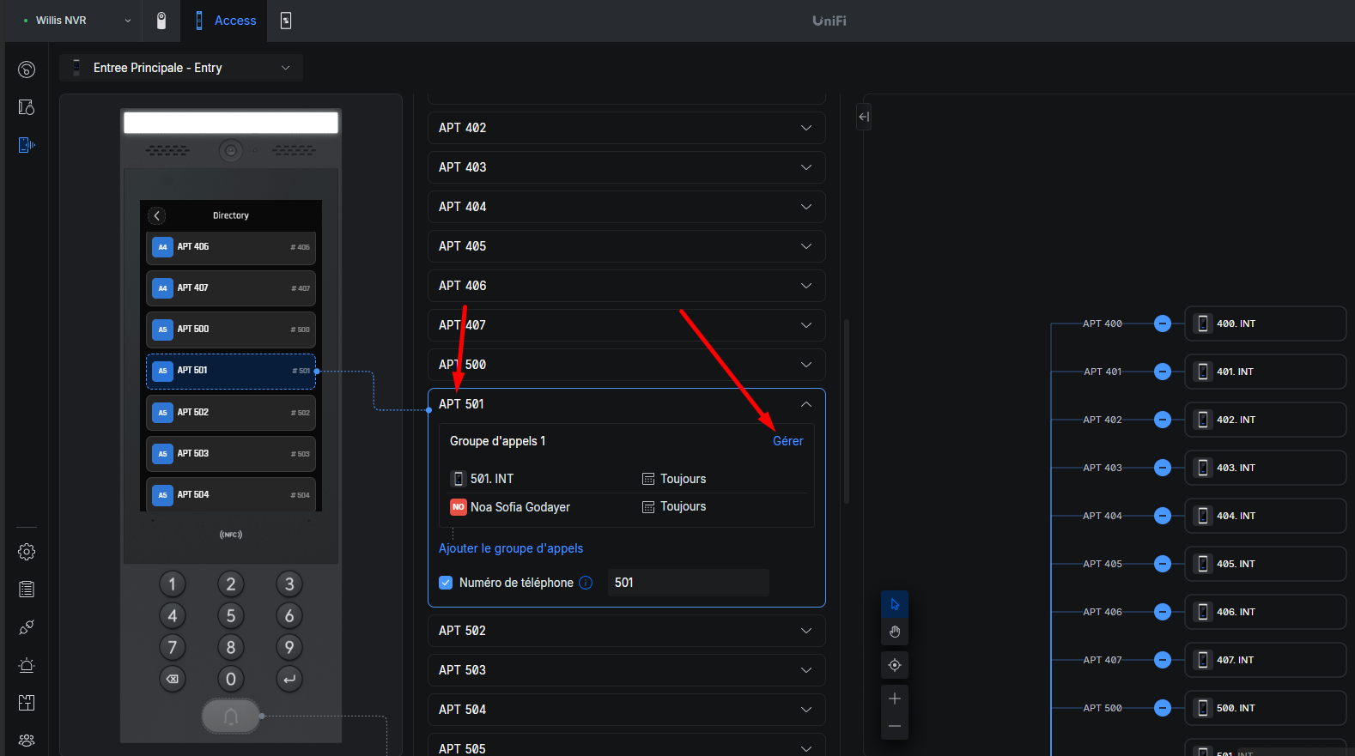The image size is (1355, 756).
Task: Click keypad digit 5 on intercom
Action: coord(231,616)
